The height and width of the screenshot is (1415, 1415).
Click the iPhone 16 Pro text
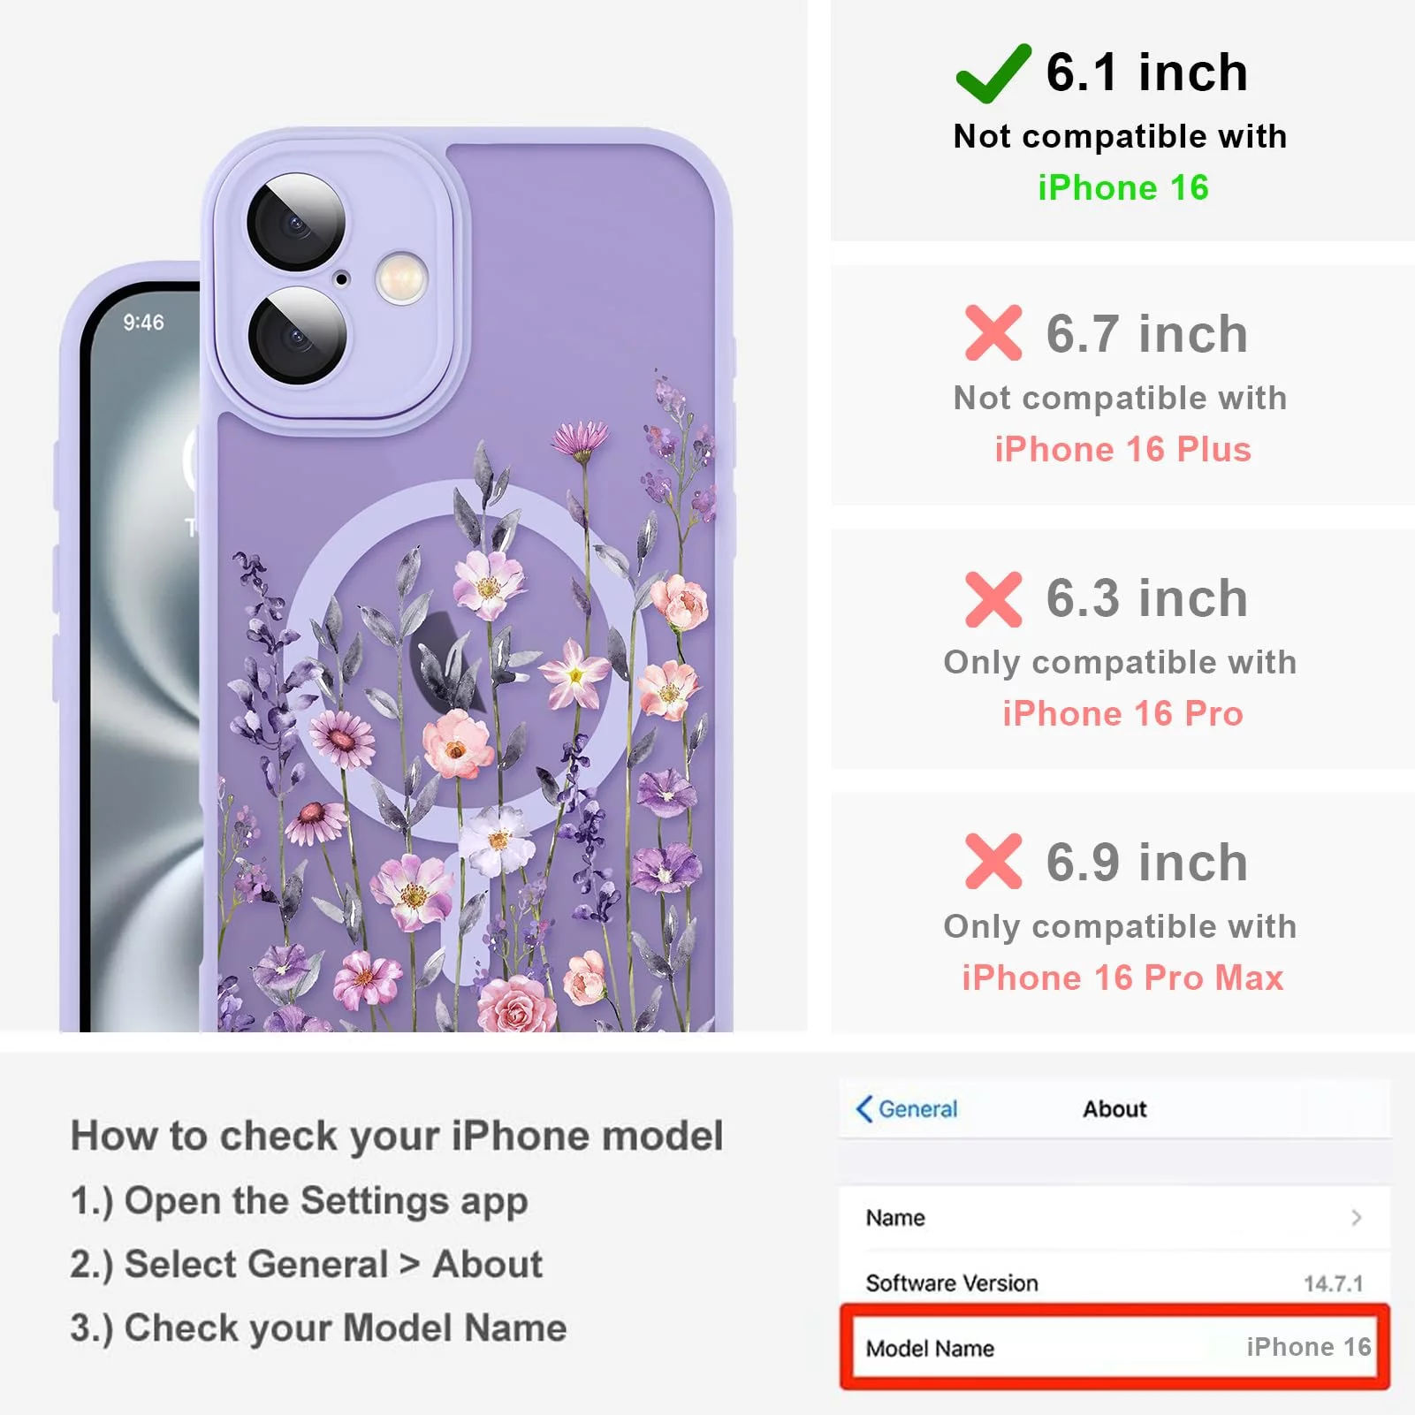click(x=1122, y=713)
